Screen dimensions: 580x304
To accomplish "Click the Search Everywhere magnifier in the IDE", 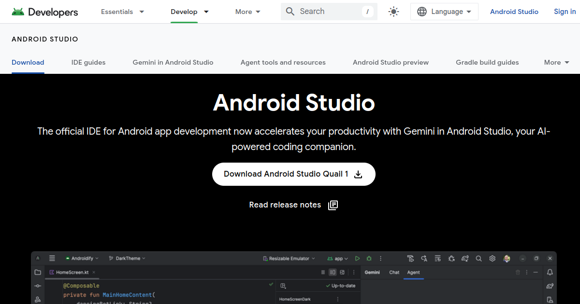I will [x=478, y=259].
